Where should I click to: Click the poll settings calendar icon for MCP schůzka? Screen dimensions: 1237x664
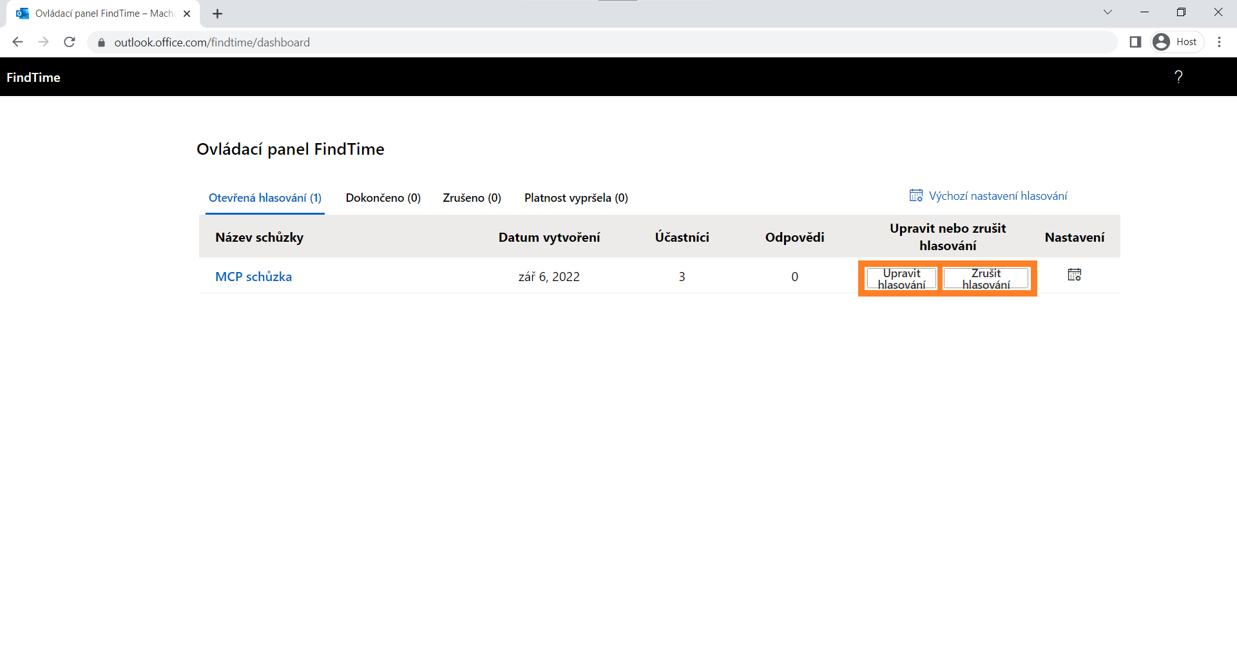[x=1074, y=275]
